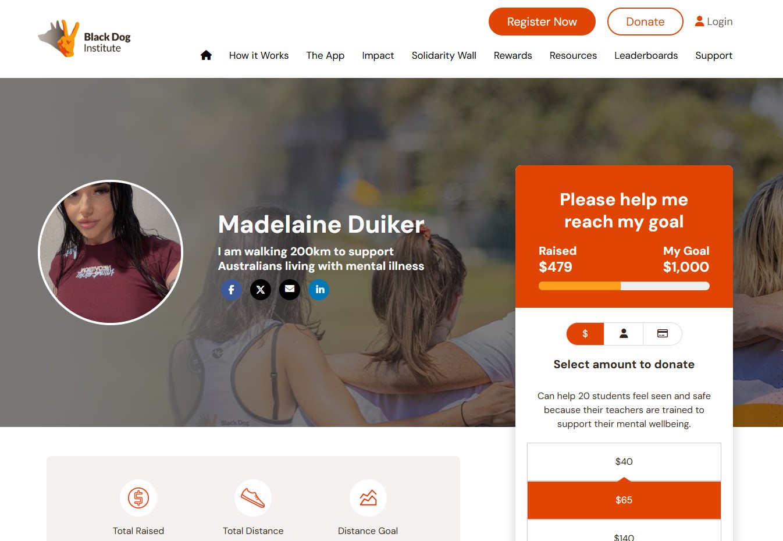The width and height of the screenshot is (783, 541).
Task: Click the home icon in navigation
Action: point(206,55)
